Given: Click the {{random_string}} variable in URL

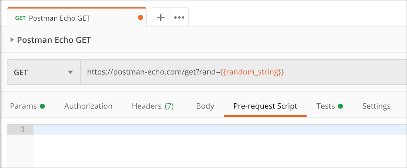Looking at the screenshot, I should (x=252, y=72).
